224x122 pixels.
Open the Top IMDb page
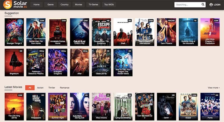[109, 4]
